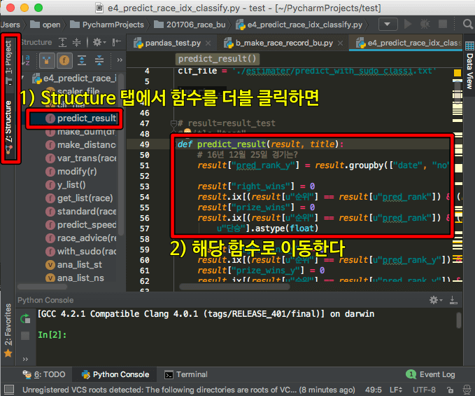Toggle Show Inherited members button

coord(47,60)
